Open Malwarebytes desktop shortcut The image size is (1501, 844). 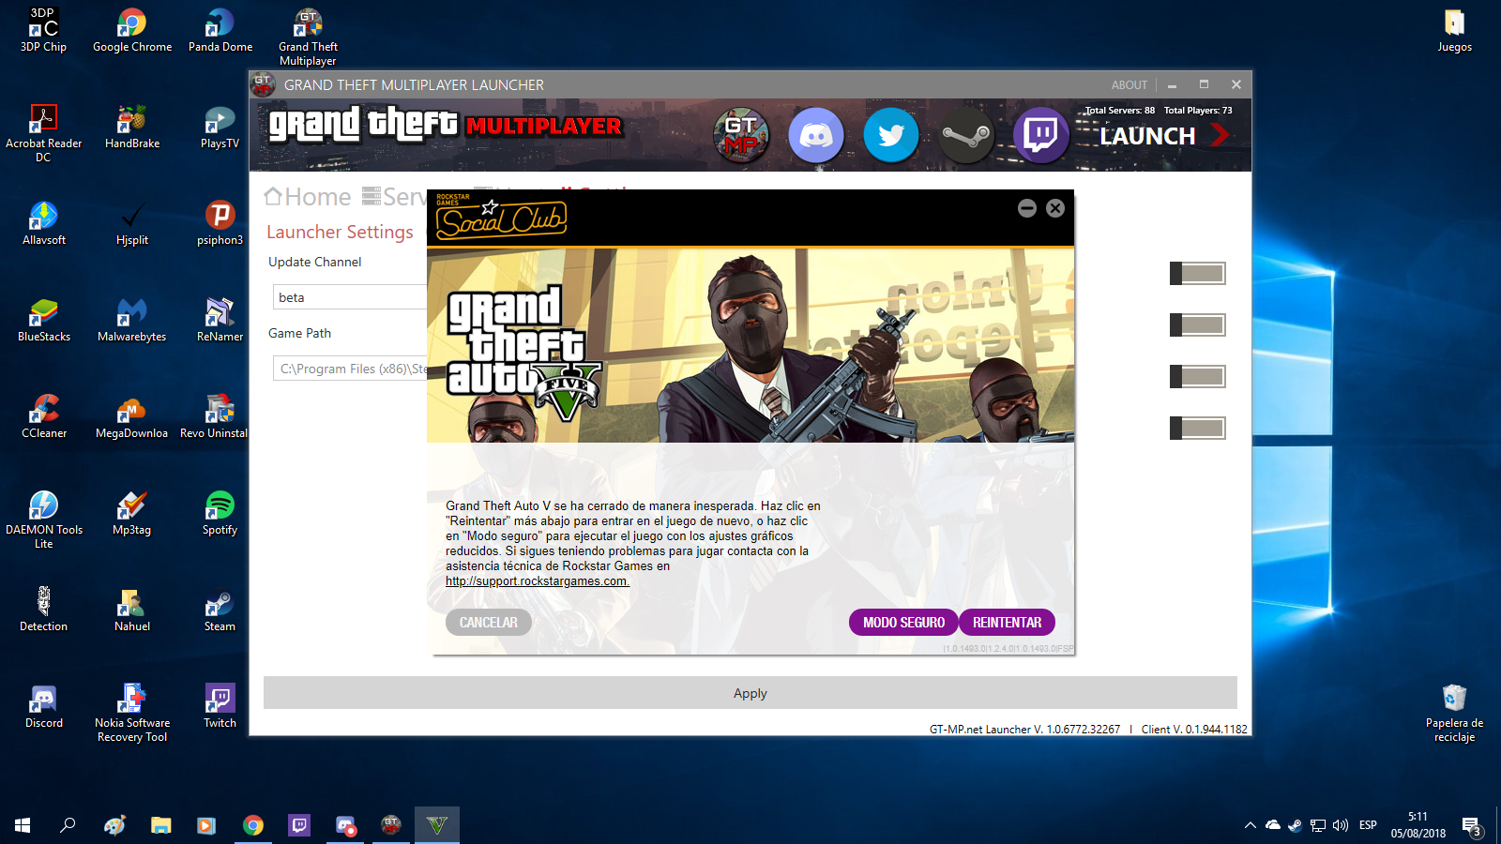click(x=132, y=320)
